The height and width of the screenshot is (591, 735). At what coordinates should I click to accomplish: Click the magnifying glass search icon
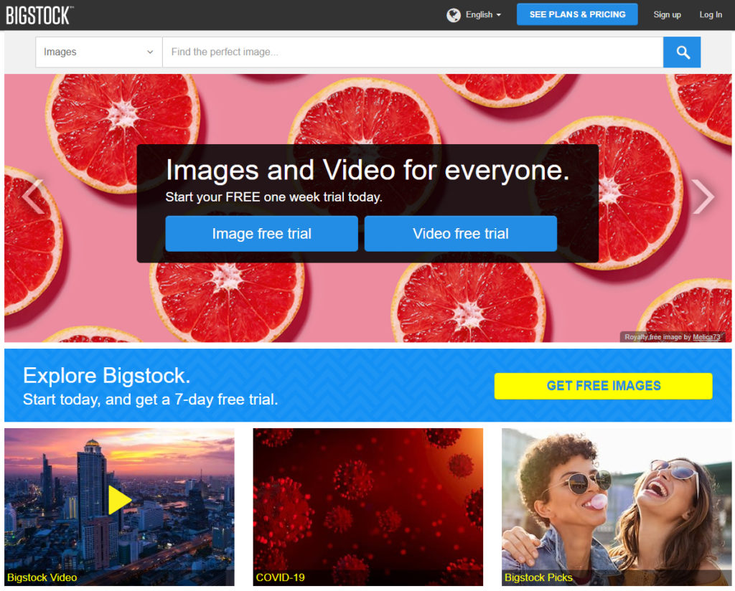[681, 52]
